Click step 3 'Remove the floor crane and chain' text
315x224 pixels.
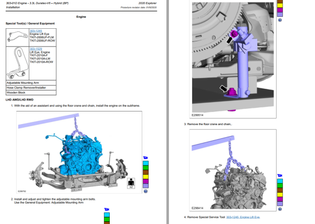point(209,124)
